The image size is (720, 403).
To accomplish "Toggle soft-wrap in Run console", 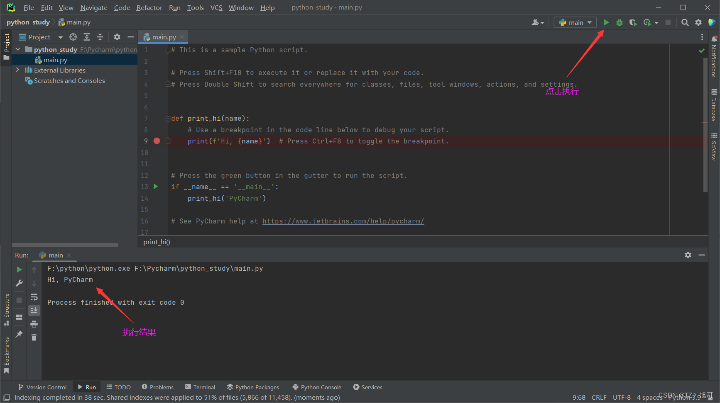I will [x=34, y=297].
